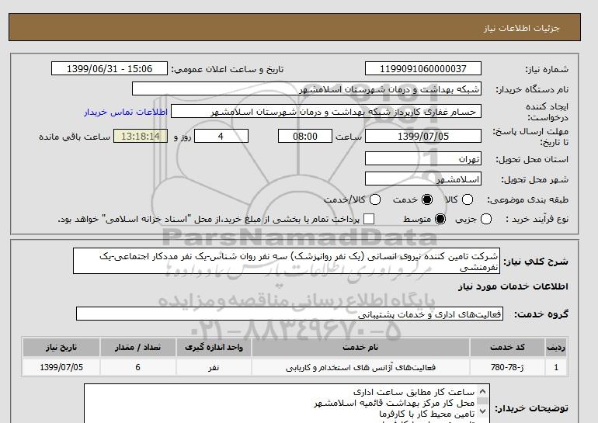Screen dimensions: 598x423
Task: Click the واحد اندازه گیری column header
Action: pyautogui.click(x=214, y=347)
